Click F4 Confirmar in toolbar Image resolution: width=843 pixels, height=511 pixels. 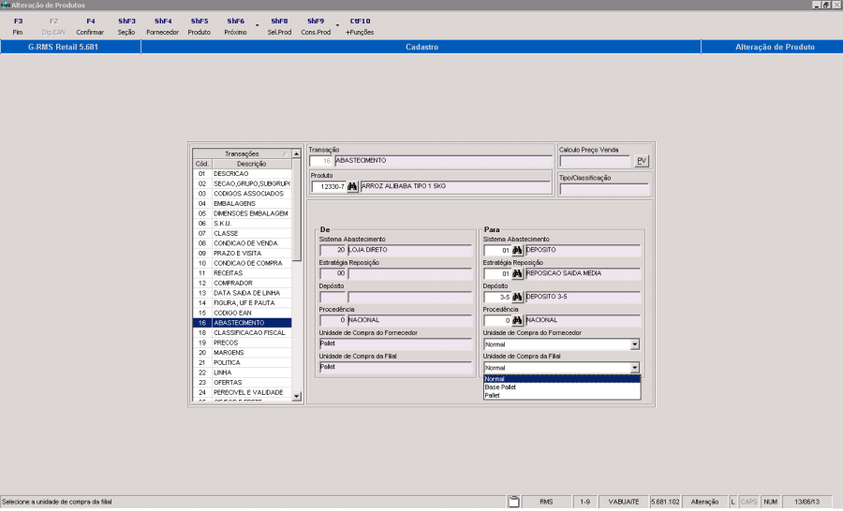[90, 25]
